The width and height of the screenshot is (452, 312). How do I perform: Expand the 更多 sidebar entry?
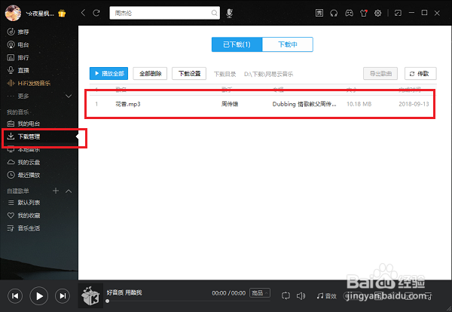click(x=39, y=96)
